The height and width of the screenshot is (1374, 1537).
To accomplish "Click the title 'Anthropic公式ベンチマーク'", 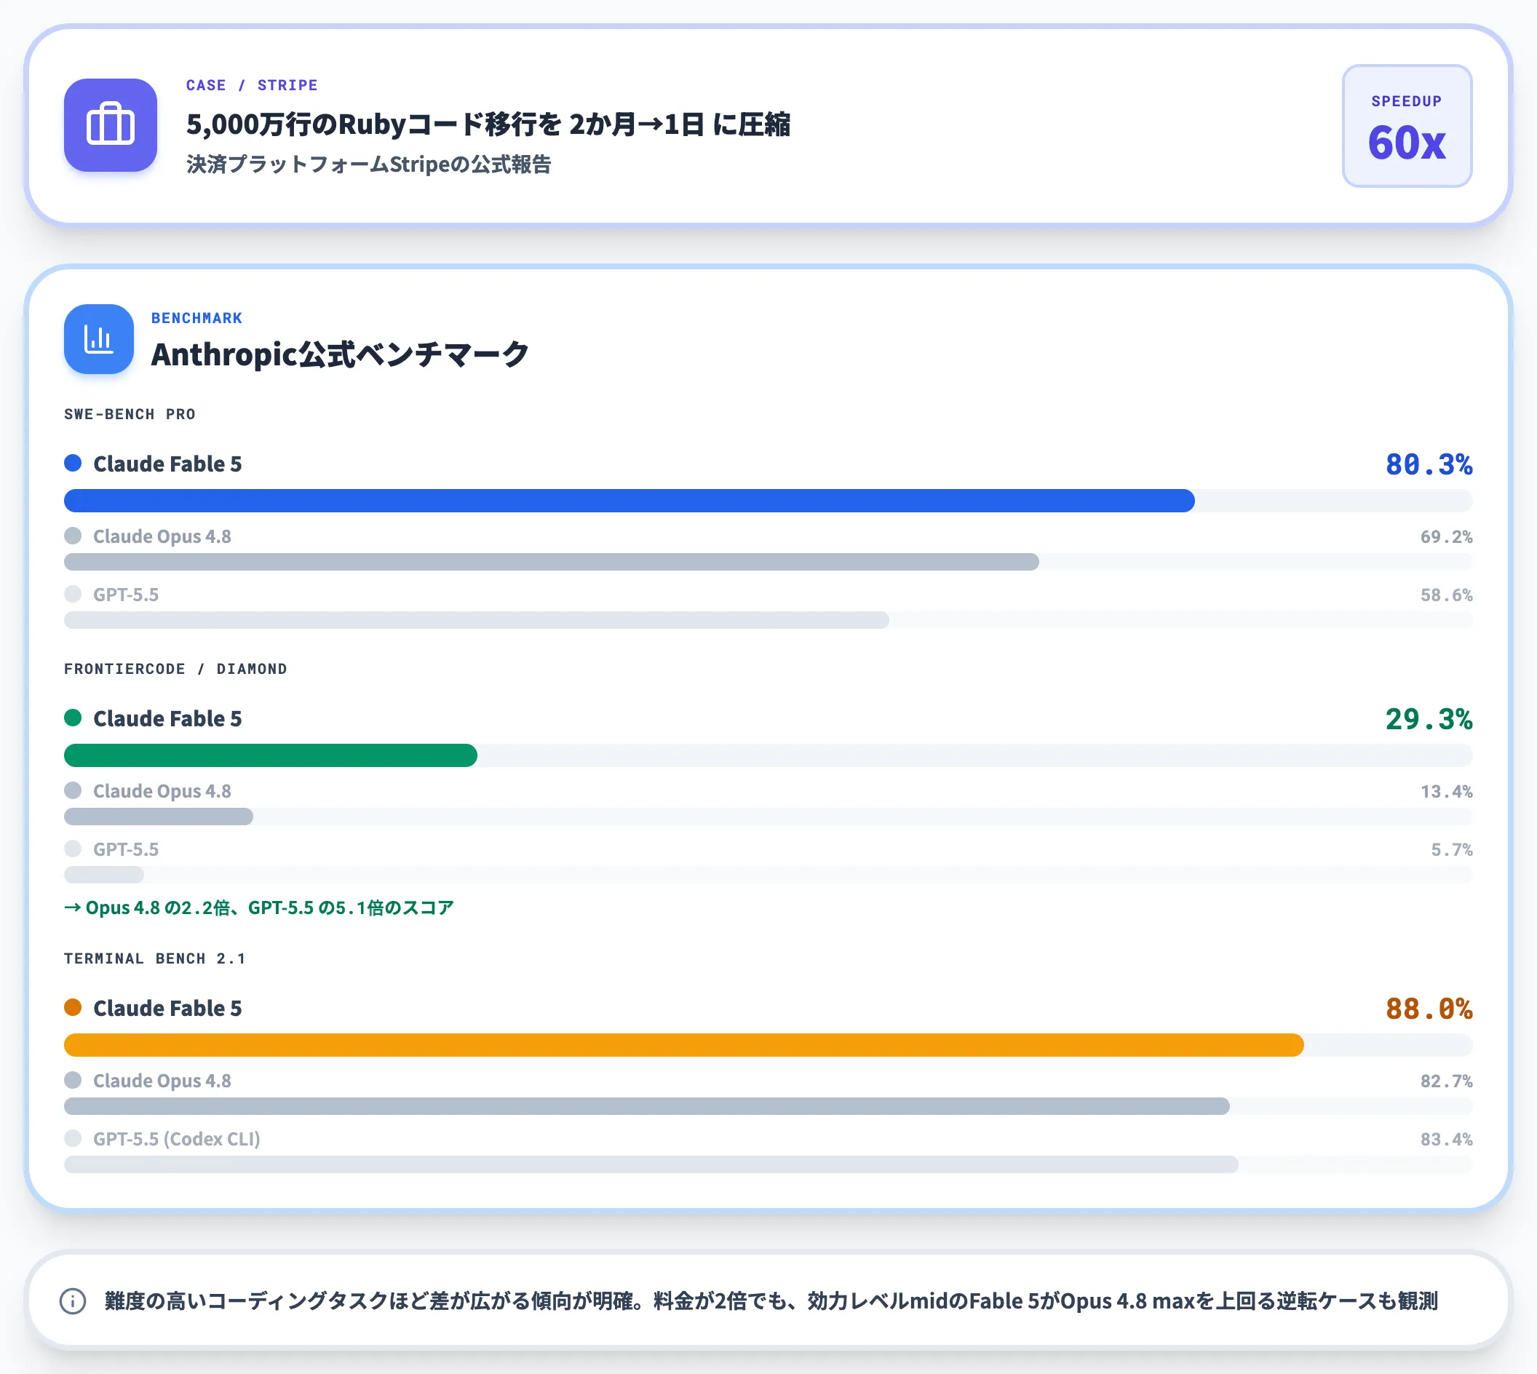I will [x=340, y=354].
